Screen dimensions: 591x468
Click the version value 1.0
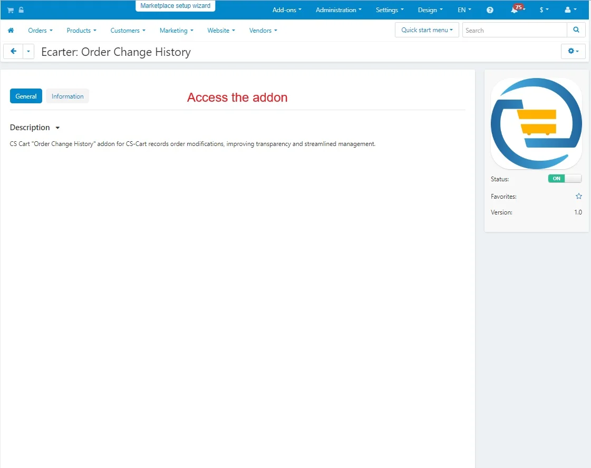point(578,212)
